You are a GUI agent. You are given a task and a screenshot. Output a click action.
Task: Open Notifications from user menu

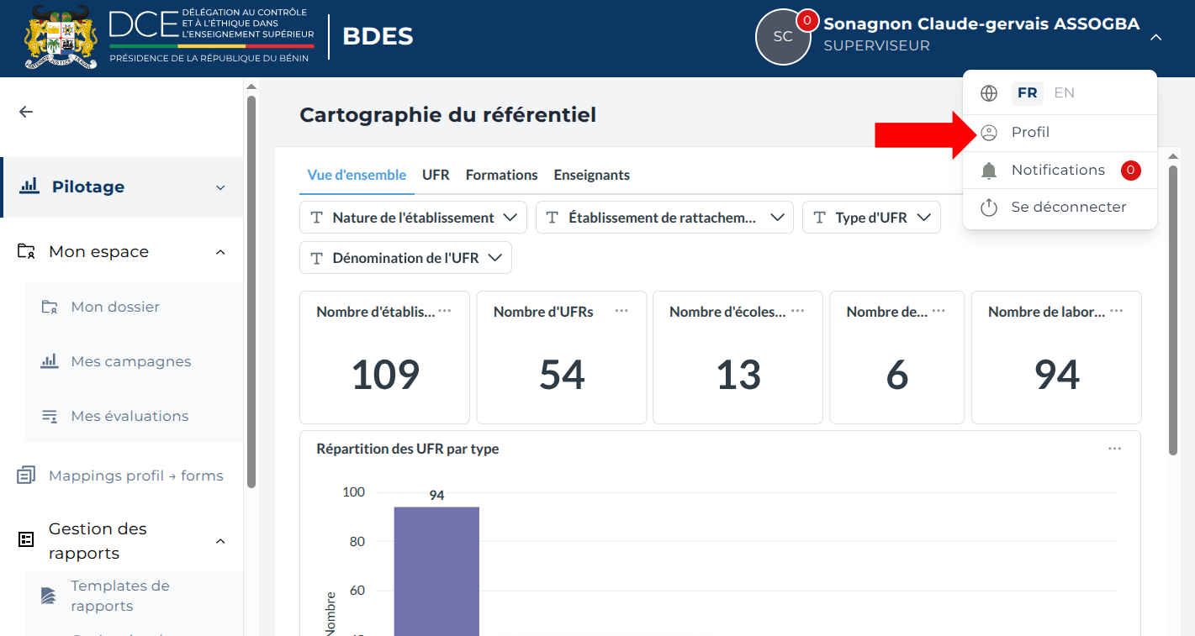point(1060,171)
